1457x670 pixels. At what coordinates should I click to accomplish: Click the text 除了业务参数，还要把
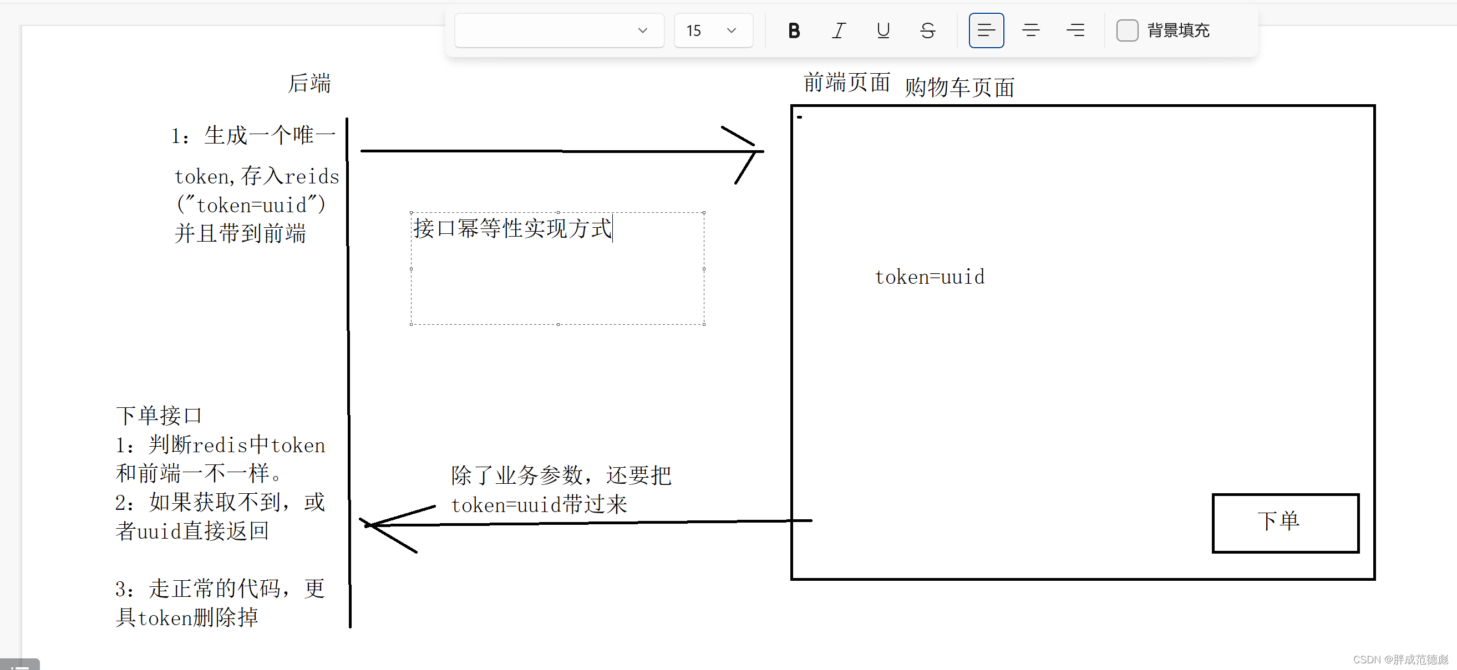click(x=561, y=475)
